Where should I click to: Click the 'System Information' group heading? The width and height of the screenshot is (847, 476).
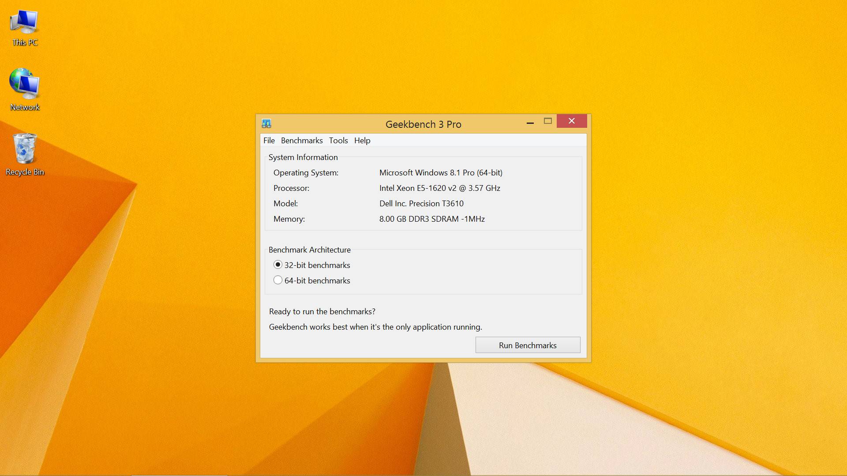pos(303,157)
